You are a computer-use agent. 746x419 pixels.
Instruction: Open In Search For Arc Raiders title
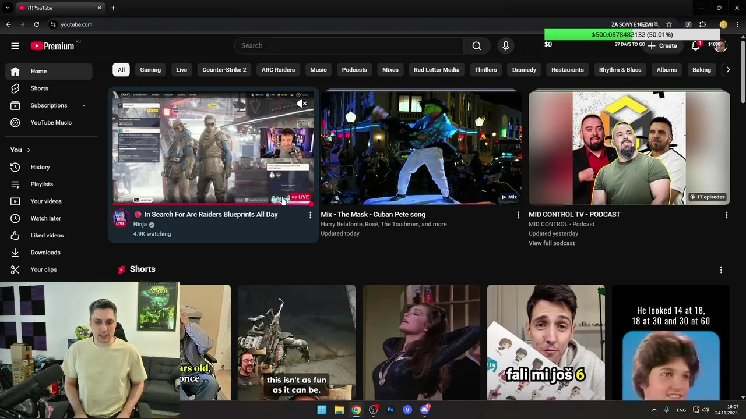coord(211,215)
